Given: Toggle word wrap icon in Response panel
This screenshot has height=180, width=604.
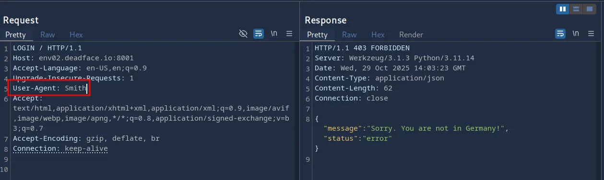Looking at the screenshot, I should [560, 34].
